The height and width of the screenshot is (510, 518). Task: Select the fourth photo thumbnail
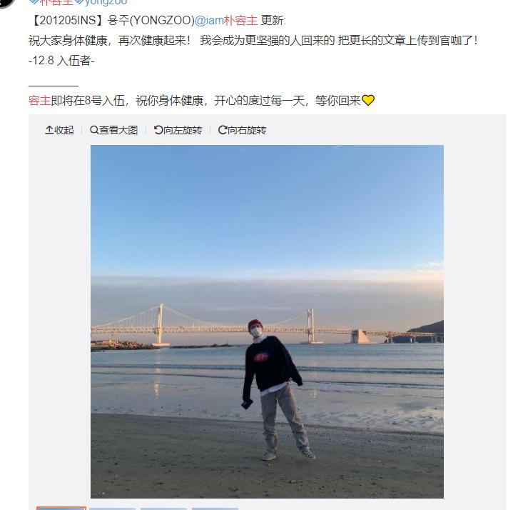215,509
